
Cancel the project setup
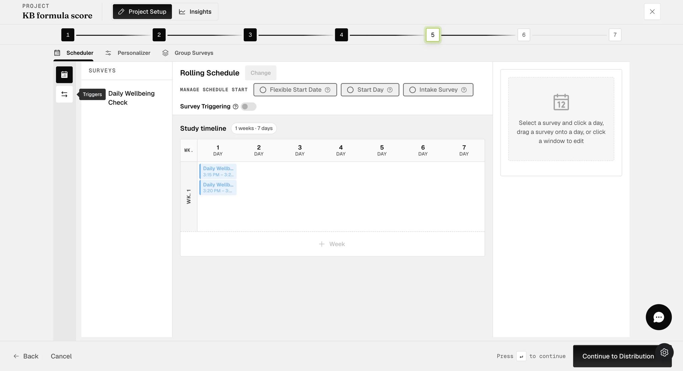click(x=61, y=356)
